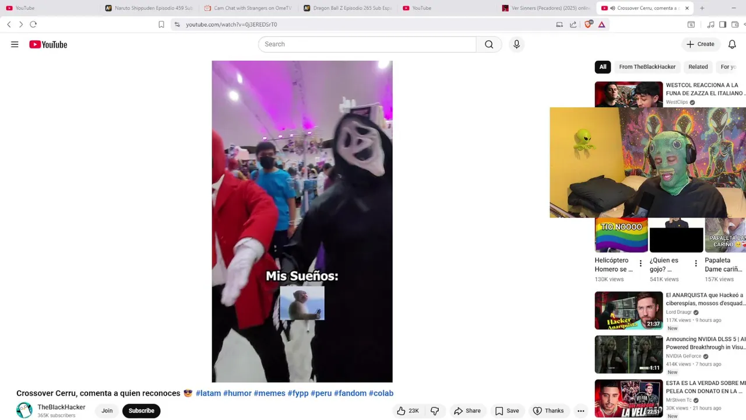Open Brave Rewards triangle icon

pyautogui.click(x=601, y=24)
